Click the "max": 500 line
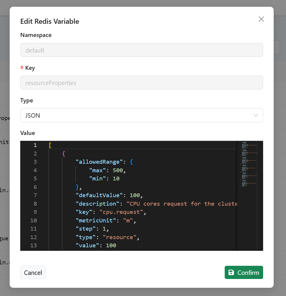 pyautogui.click(x=107, y=170)
